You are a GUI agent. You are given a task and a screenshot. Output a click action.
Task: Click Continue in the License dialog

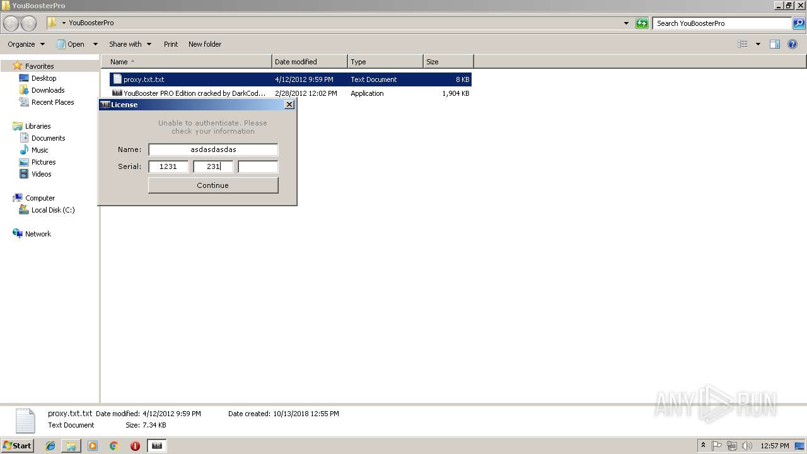213,185
